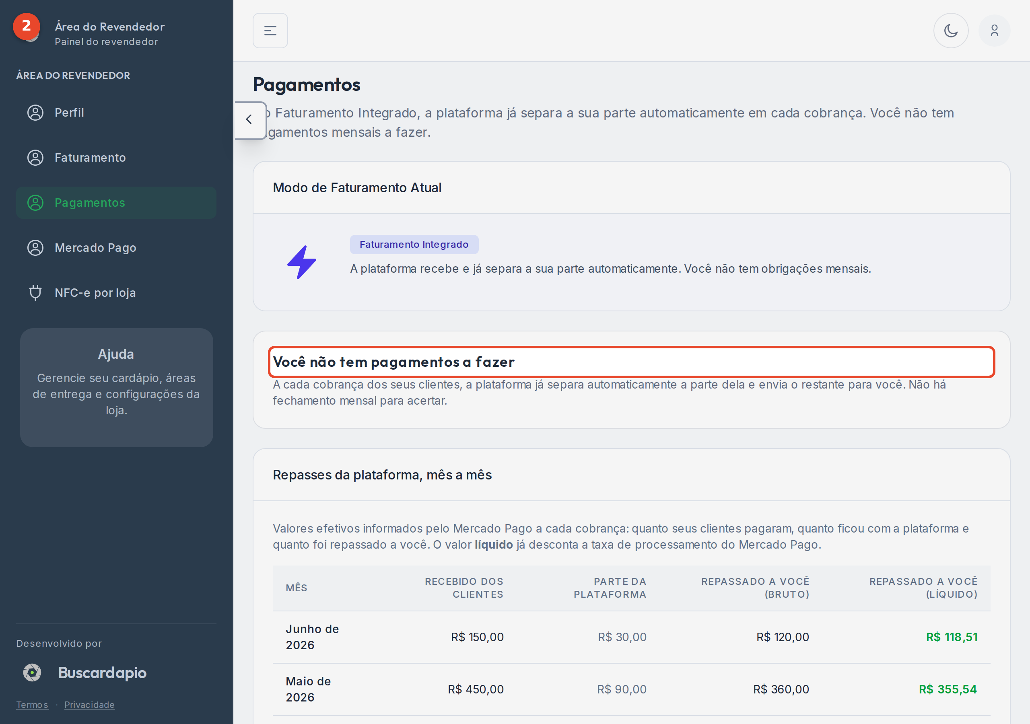Click the R$ 355,54 net value
1030x724 pixels.
pos(948,689)
